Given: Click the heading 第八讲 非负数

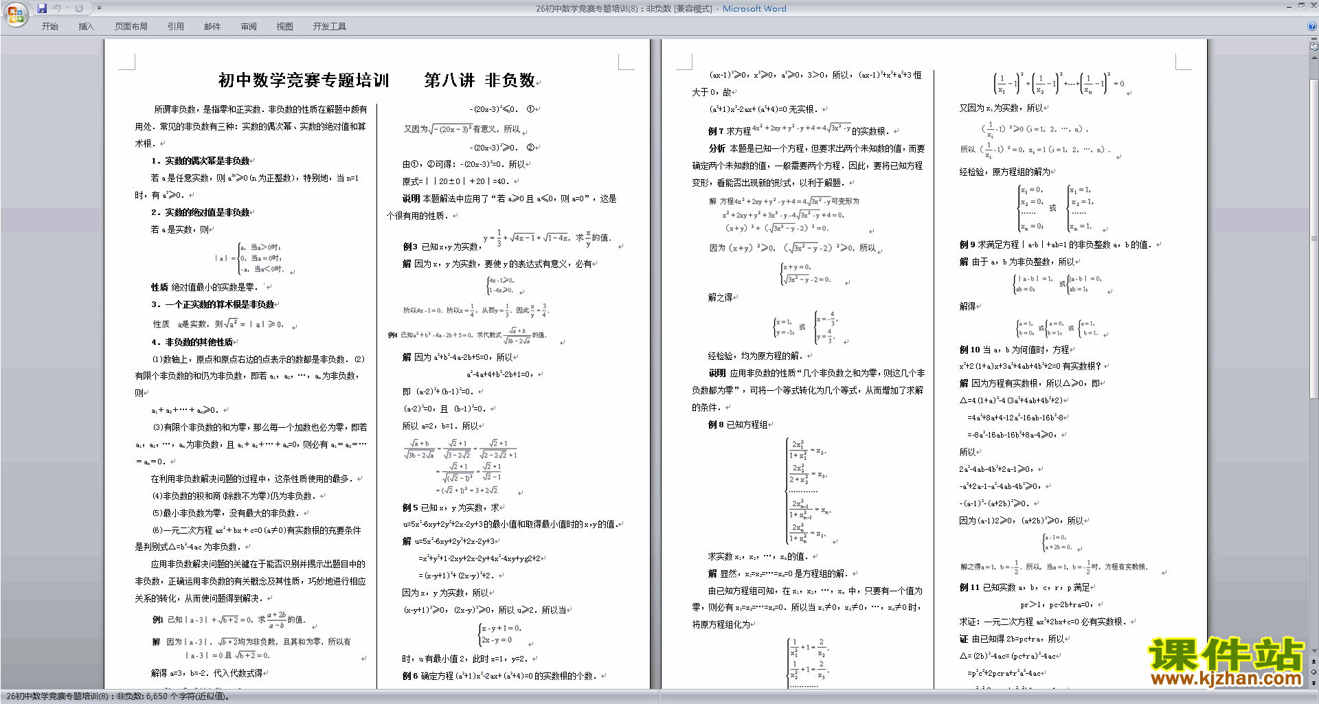Looking at the screenshot, I should (x=480, y=80).
